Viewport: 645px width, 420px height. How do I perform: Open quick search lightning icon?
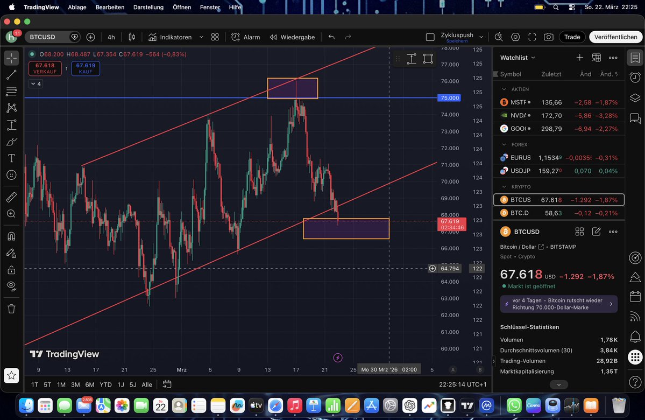click(499, 37)
